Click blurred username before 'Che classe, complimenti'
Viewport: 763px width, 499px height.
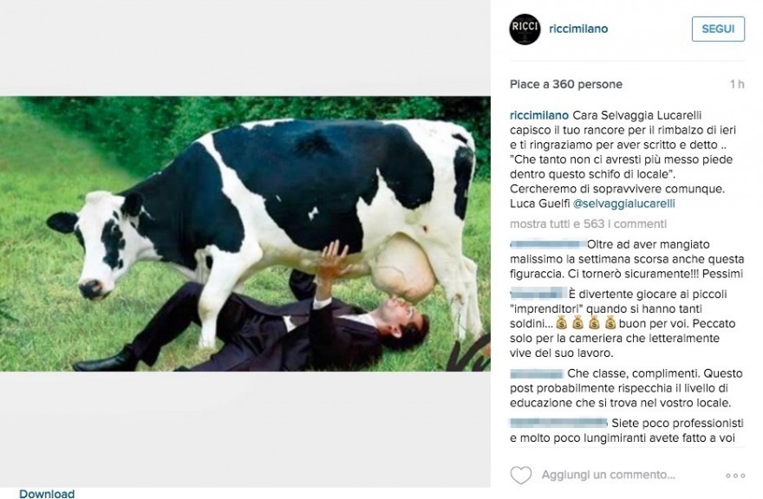pyautogui.click(x=537, y=373)
